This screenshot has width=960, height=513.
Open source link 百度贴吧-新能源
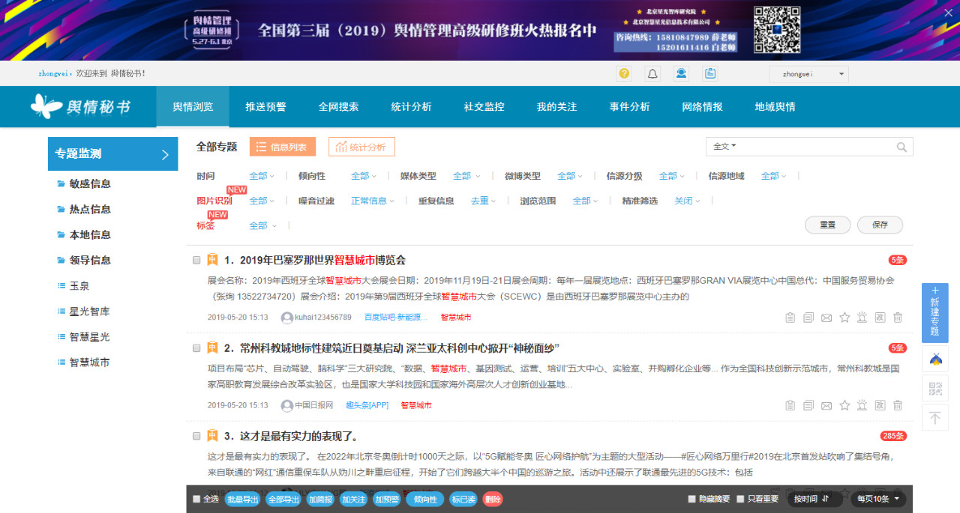[x=395, y=318]
